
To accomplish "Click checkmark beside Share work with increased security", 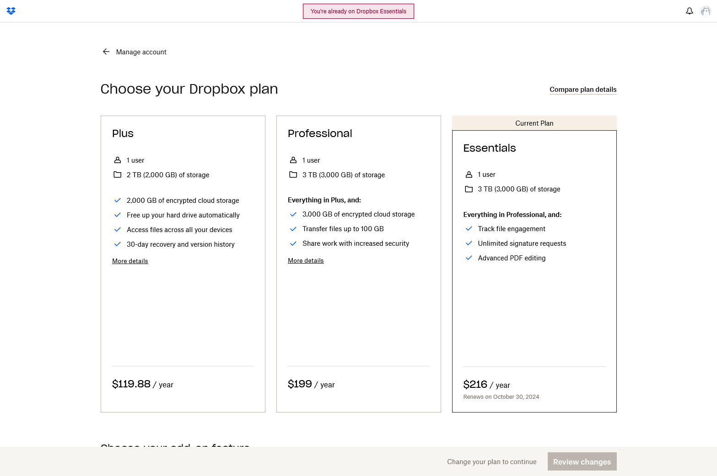I will point(293,243).
